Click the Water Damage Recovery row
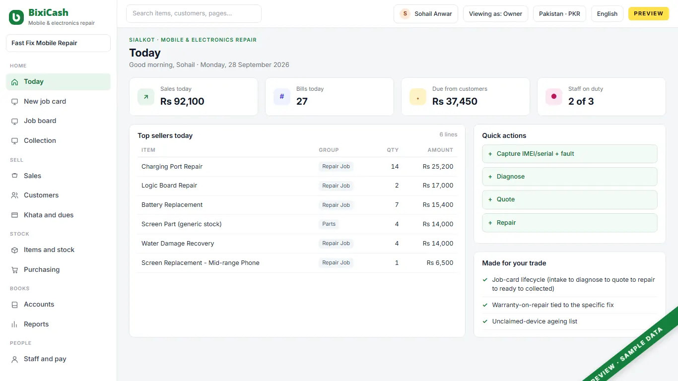This screenshot has height=381, width=678. click(x=297, y=244)
